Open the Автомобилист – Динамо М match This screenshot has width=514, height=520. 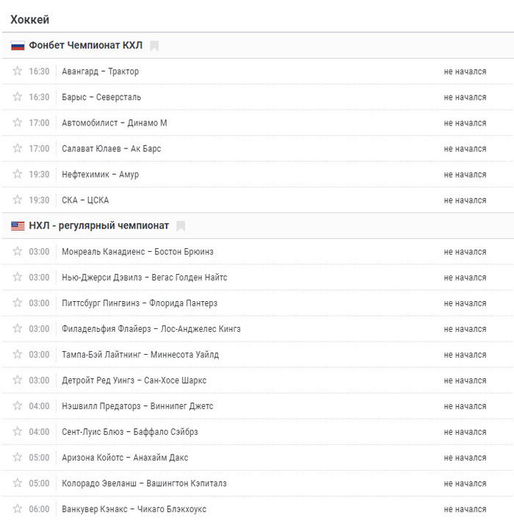point(115,123)
